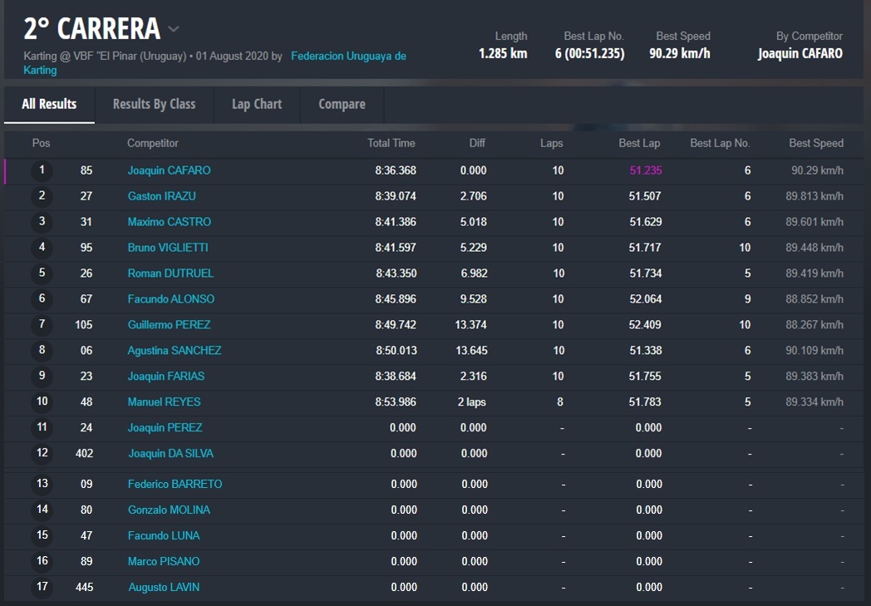
Task: View Bruno VIGLIETTI's details
Action: [167, 248]
